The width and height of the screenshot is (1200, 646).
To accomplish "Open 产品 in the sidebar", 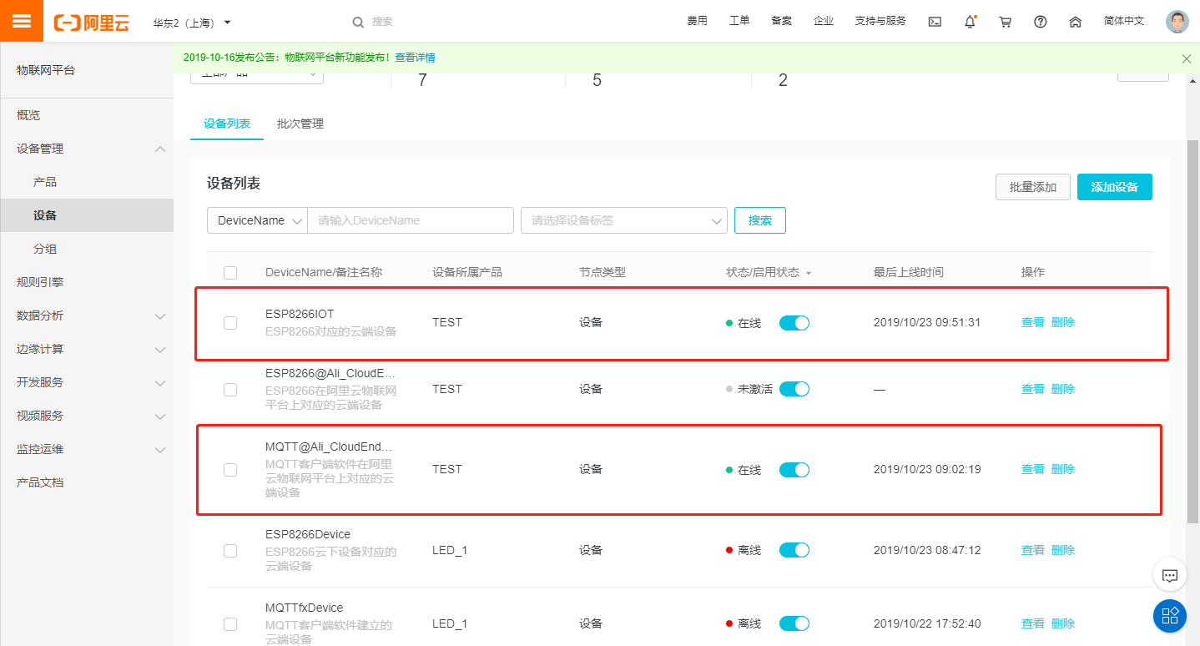I will 45,182.
